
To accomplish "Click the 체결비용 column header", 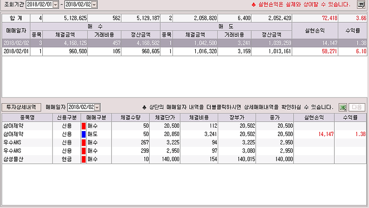I will point(199,117).
